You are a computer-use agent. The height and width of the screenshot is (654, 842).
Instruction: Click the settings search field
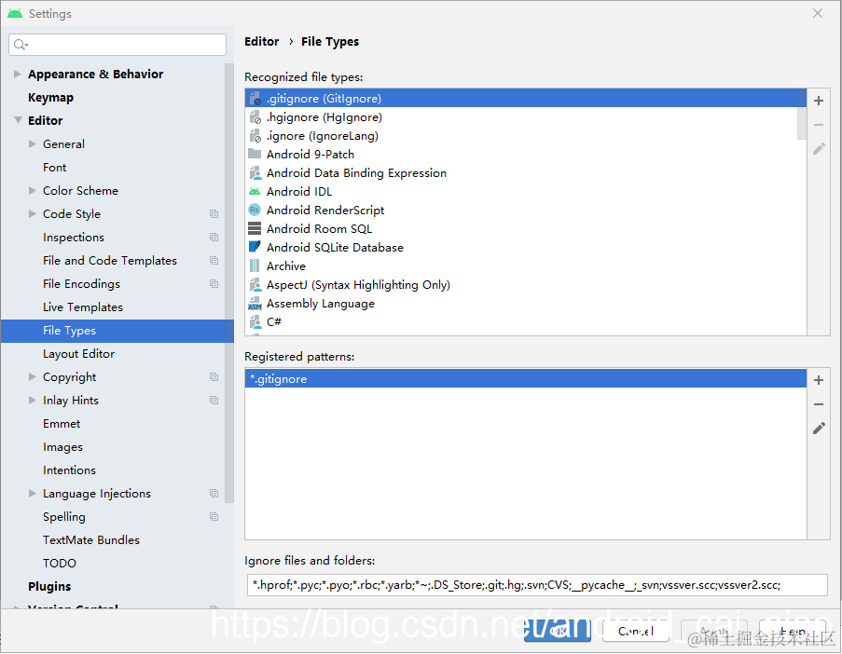tap(117, 45)
